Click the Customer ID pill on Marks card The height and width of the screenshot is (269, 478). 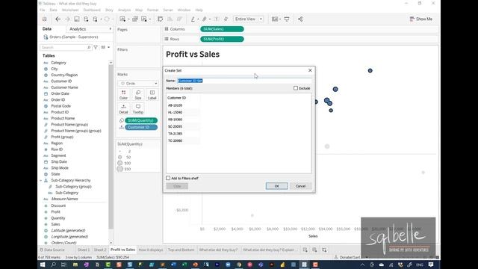(x=141, y=127)
